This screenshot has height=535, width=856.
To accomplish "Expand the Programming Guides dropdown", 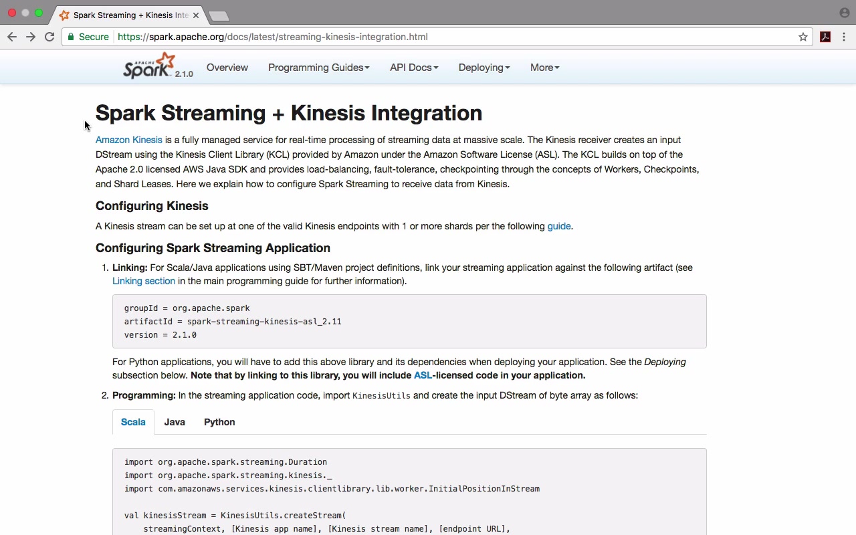I will tap(319, 68).
